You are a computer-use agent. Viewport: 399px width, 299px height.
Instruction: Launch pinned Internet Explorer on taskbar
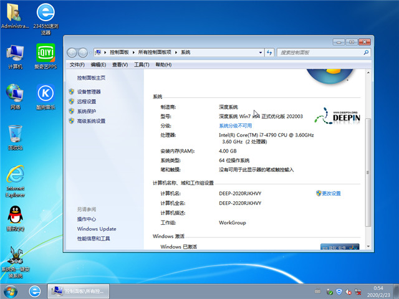(x=35, y=292)
